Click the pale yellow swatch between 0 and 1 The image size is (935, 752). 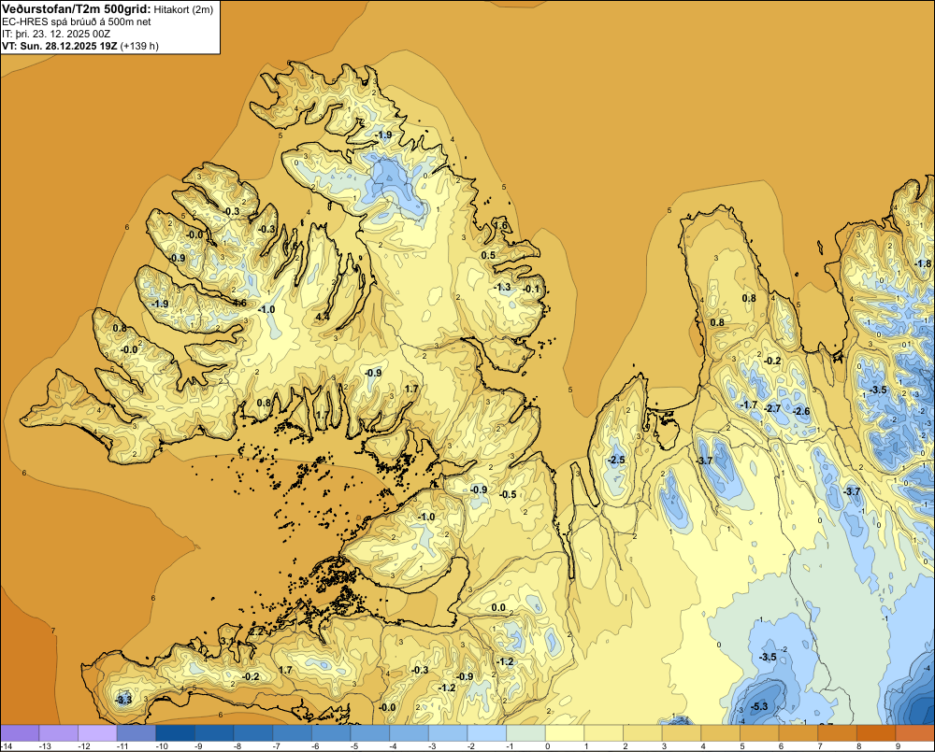tap(565, 733)
